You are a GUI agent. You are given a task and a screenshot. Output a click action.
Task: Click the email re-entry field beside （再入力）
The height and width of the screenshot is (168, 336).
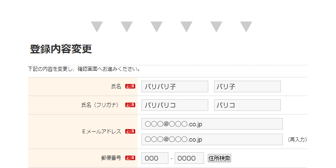pyautogui.click(x=212, y=139)
